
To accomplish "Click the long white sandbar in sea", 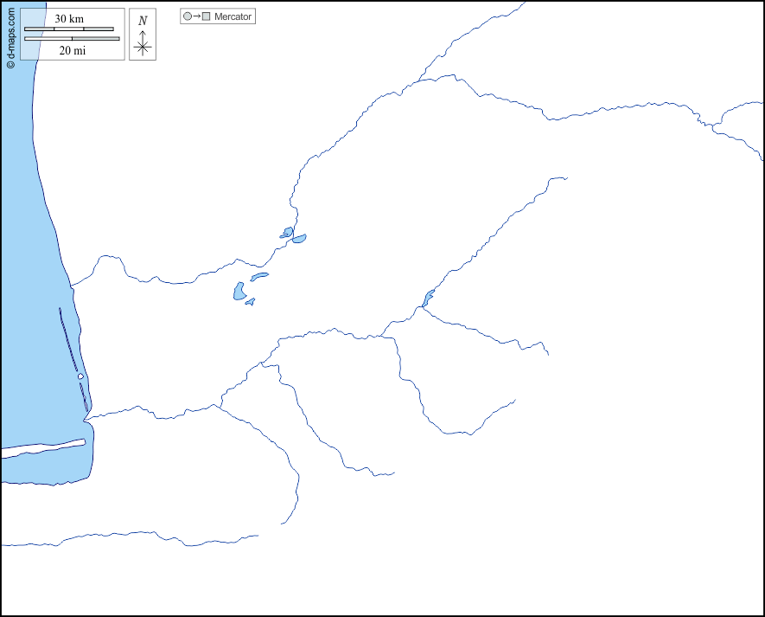I will pyautogui.click(x=43, y=447).
